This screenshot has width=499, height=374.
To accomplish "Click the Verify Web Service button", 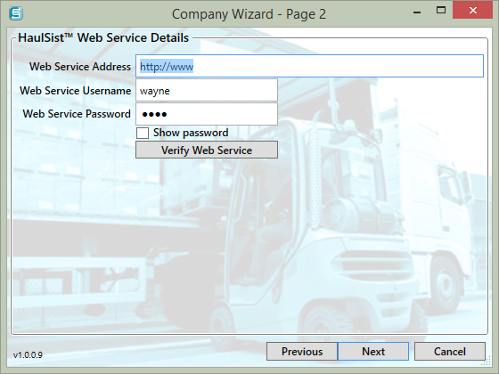I will point(207,150).
